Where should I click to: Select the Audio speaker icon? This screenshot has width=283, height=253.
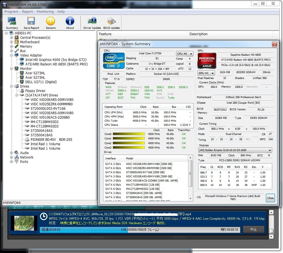click(17, 153)
